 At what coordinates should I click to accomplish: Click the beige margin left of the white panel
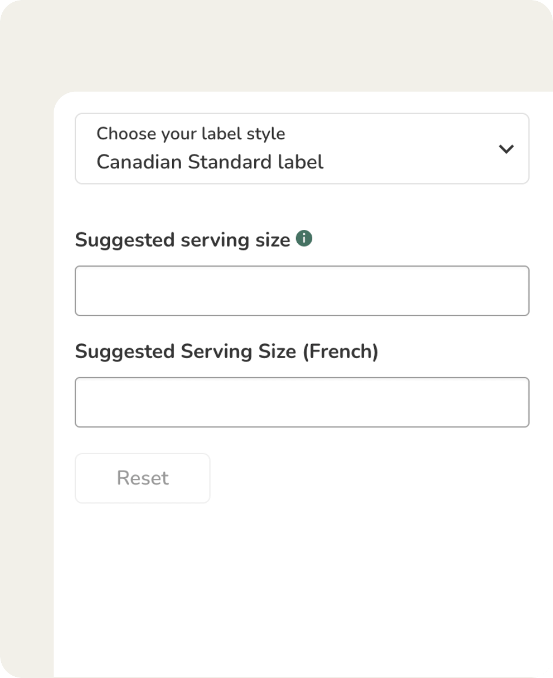pos(26,392)
